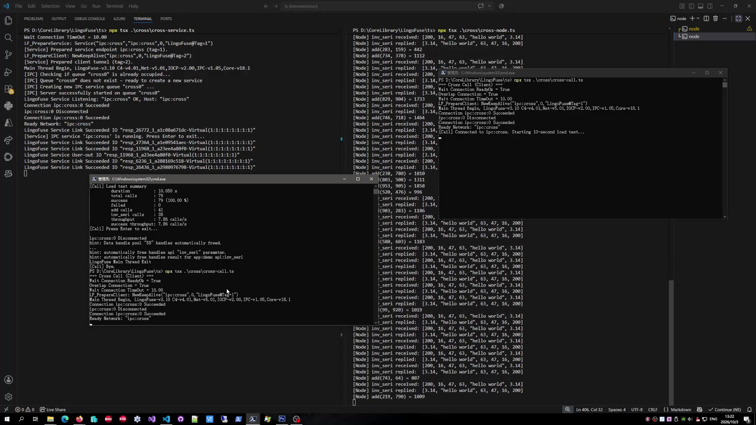The height and width of the screenshot is (425, 756).
Task: Open the Terminal menu in menu bar
Action: coord(114,6)
